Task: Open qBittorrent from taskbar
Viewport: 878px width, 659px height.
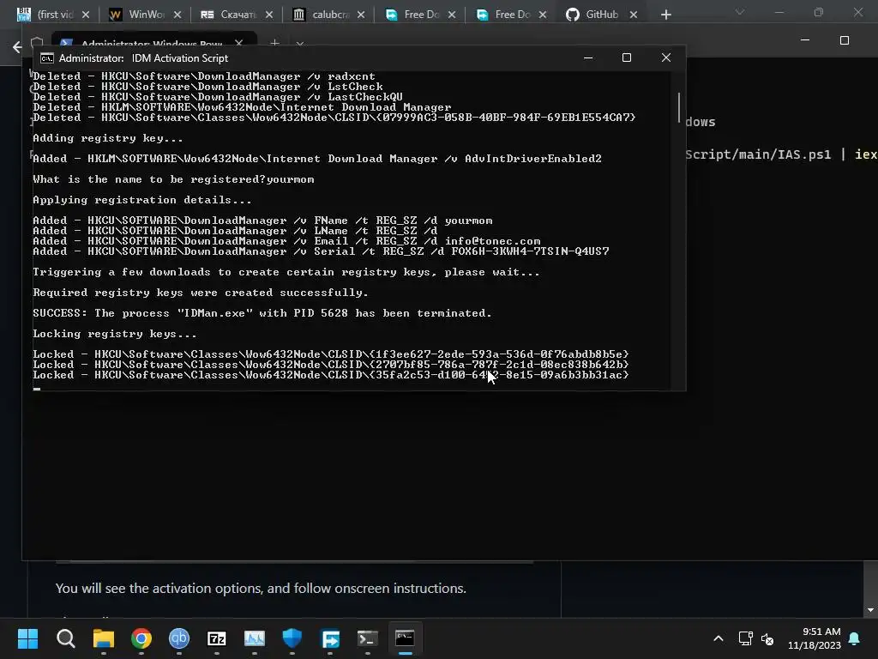Action: coord(179,638)
